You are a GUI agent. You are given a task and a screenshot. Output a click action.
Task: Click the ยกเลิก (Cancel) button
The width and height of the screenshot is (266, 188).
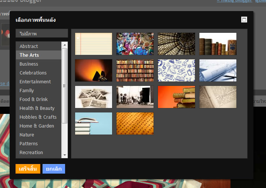(54, 168)
